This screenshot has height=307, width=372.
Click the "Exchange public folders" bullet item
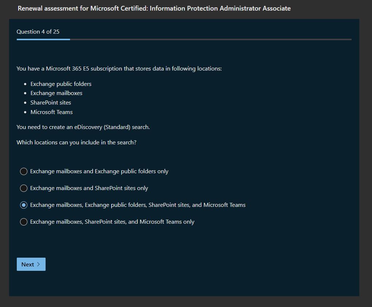click(x=61, y=84)
